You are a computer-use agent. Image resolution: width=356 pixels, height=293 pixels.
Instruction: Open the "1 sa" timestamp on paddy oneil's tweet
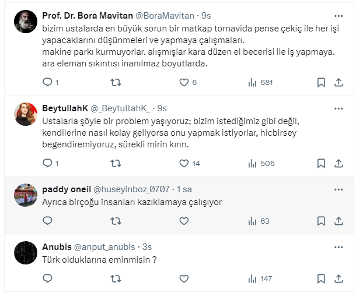pyautogui.click(x=185, y=189)
